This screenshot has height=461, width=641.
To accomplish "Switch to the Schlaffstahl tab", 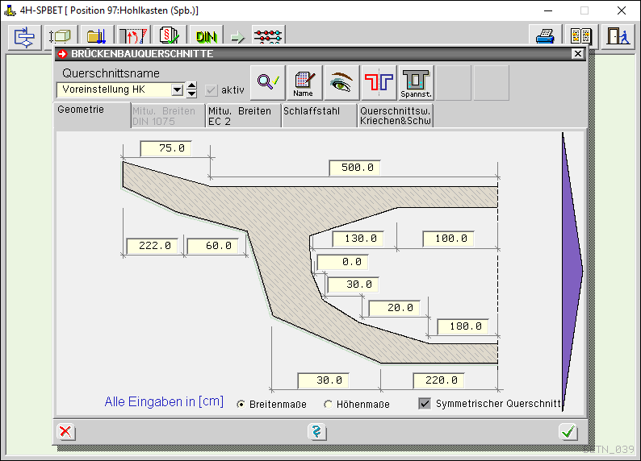I will (x=318, y=116).
